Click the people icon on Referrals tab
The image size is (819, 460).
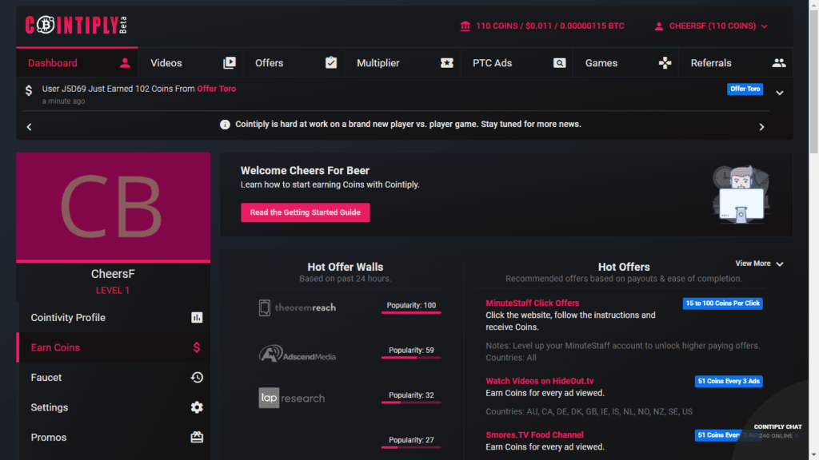779,63
